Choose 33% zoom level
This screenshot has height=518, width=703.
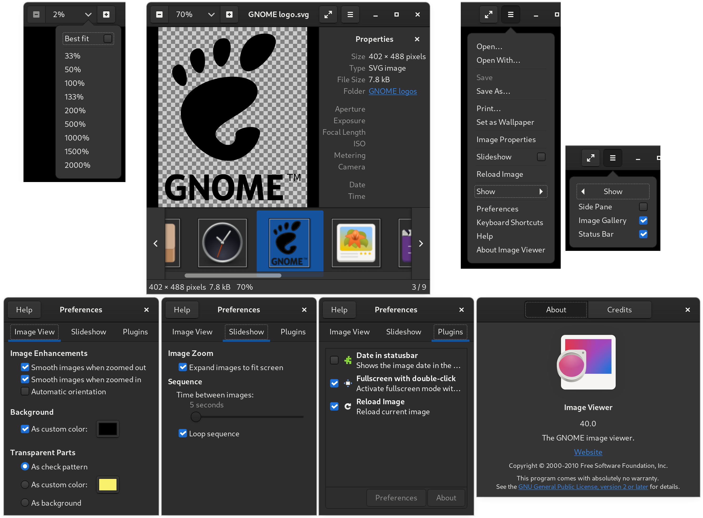73,56
